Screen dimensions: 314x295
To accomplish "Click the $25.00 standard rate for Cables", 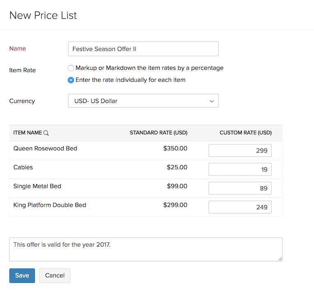I will pyautogui.click(x=177, y=167).
